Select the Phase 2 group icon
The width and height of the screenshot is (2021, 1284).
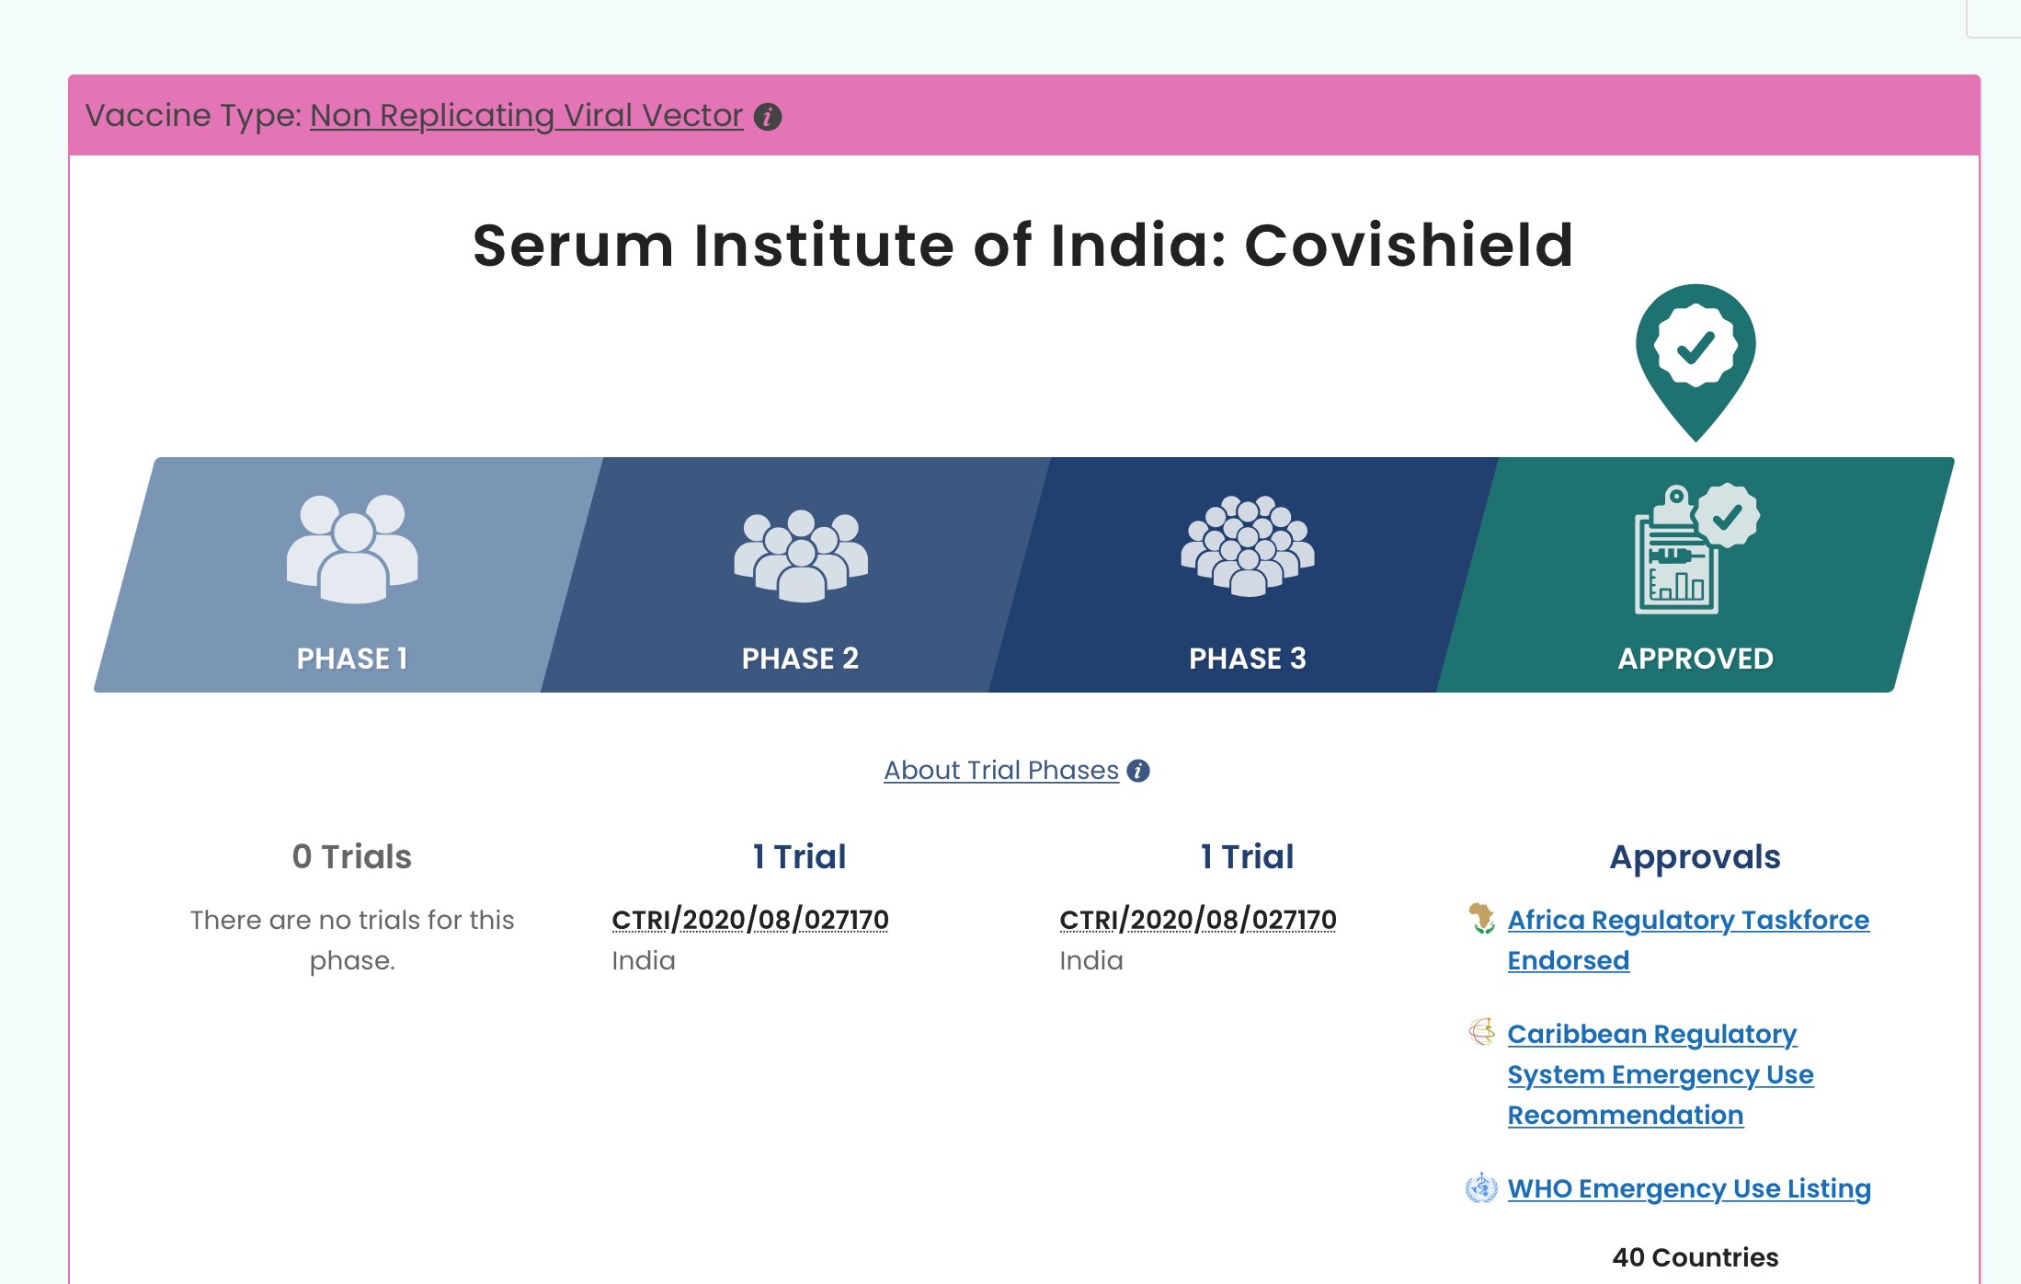click(x=800, y=556)
